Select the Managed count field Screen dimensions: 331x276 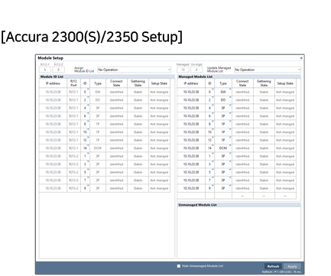point(183,70)
